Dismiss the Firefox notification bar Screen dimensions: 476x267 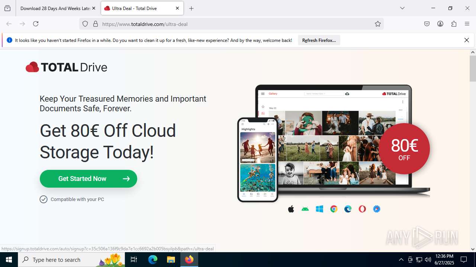pos(467,40)
